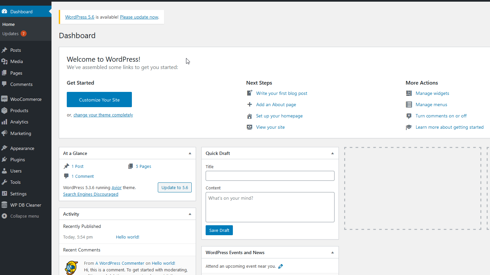Click the Collapse menu arrow icon

4,216
